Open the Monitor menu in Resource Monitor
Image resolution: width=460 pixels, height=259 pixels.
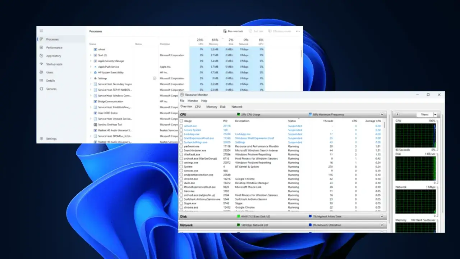193,101
